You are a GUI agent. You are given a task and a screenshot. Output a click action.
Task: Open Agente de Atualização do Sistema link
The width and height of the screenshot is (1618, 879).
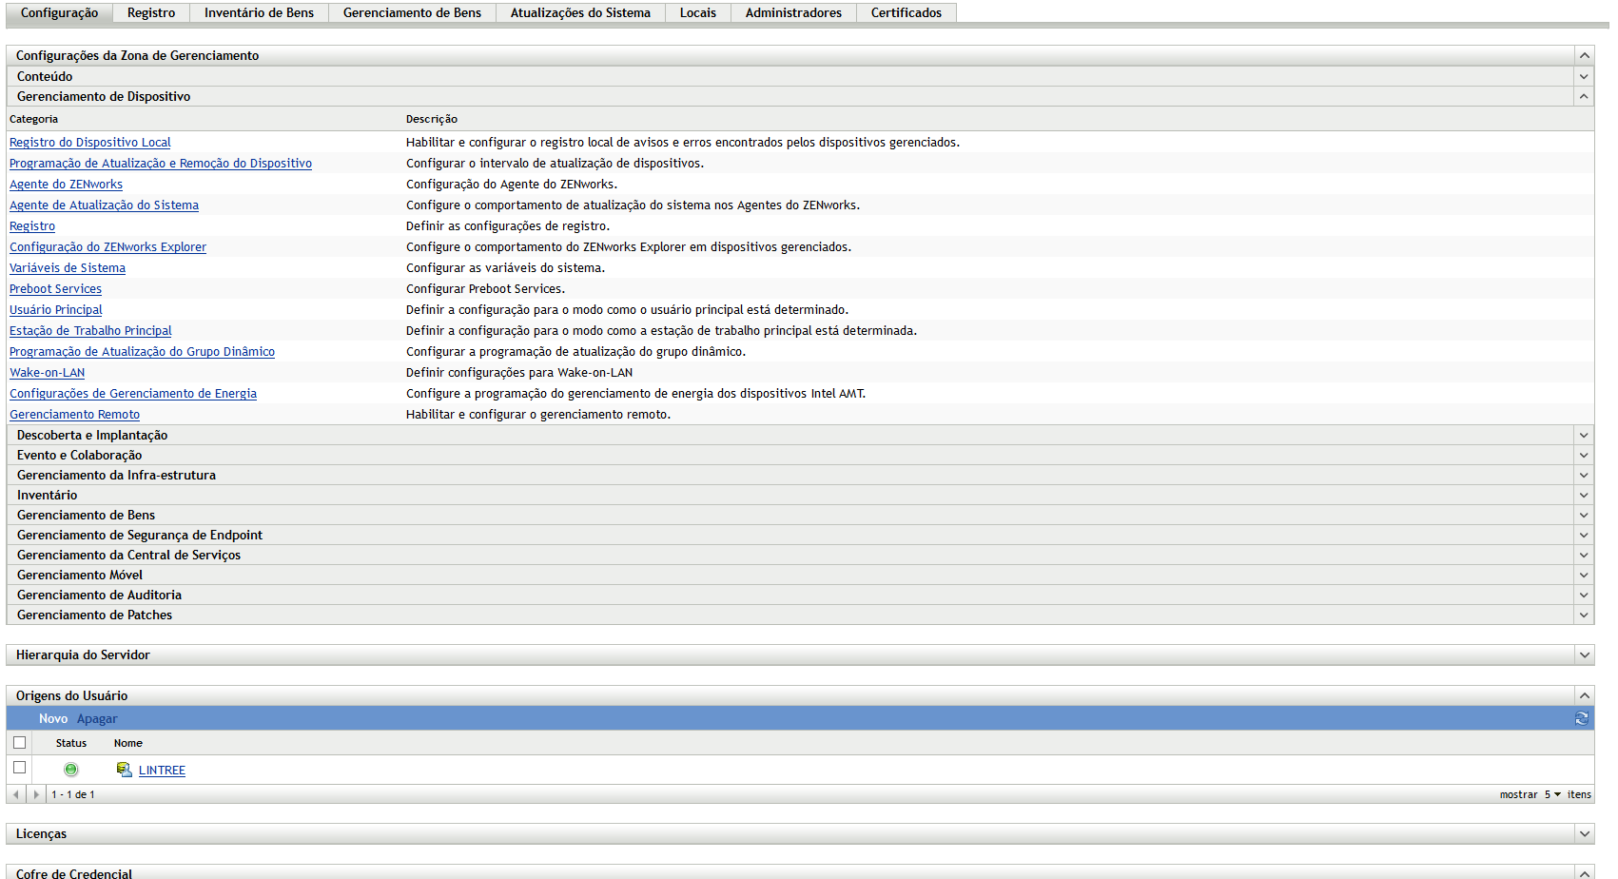tap(105, 205)
